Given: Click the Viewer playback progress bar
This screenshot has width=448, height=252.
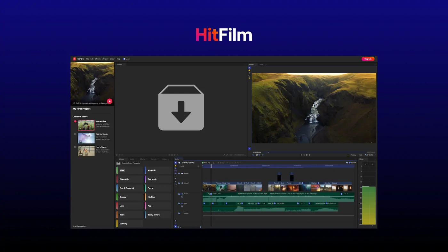Looking at the screenshot, I should [x=314, y=152].
